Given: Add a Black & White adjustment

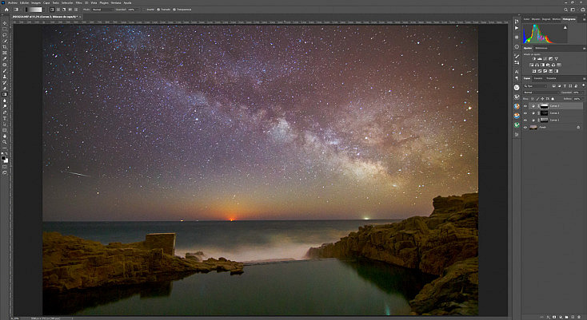Looking at the screenshot, I should tap(542, 65).
